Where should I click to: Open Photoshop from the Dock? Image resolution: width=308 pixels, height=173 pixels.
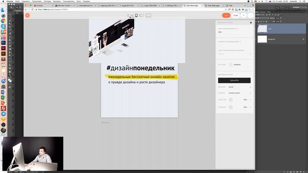point(3,43)
